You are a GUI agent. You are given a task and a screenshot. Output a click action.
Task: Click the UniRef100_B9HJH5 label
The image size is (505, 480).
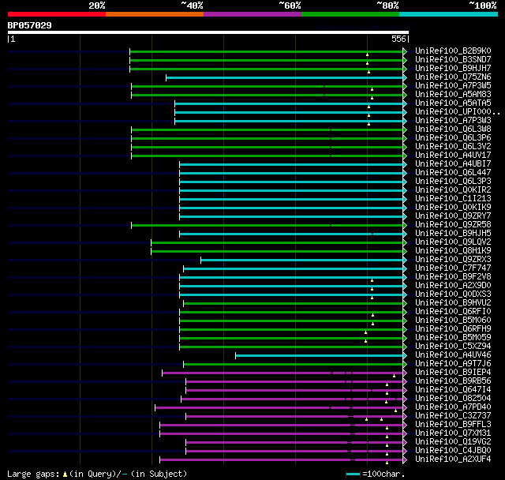tap(453, 234)
